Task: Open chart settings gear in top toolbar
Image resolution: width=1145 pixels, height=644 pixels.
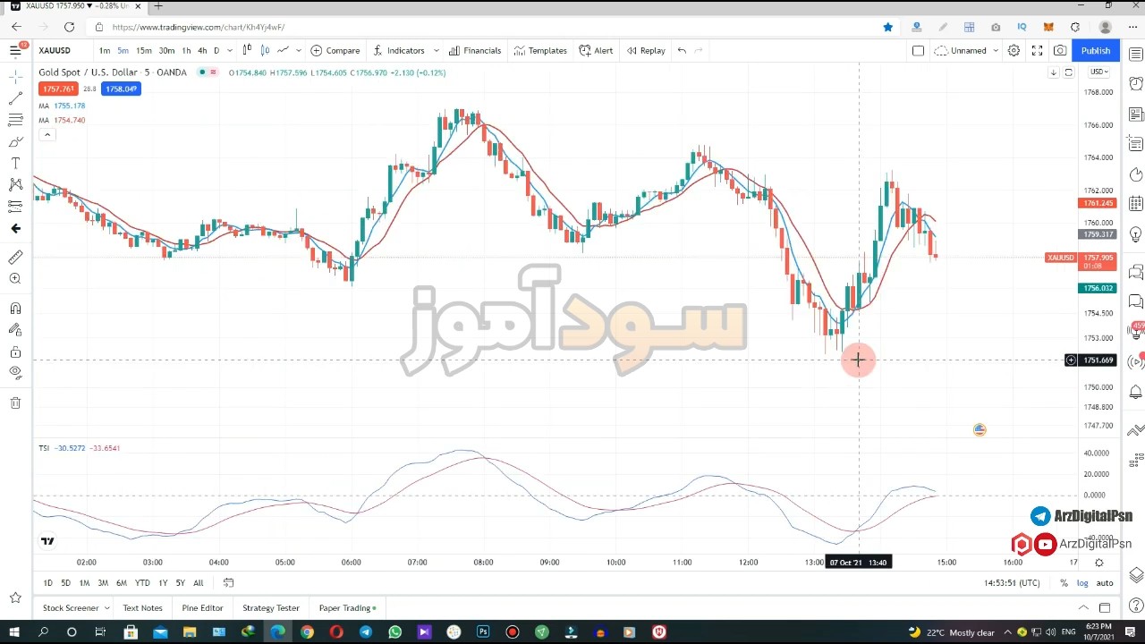Action: (1014, 51)
